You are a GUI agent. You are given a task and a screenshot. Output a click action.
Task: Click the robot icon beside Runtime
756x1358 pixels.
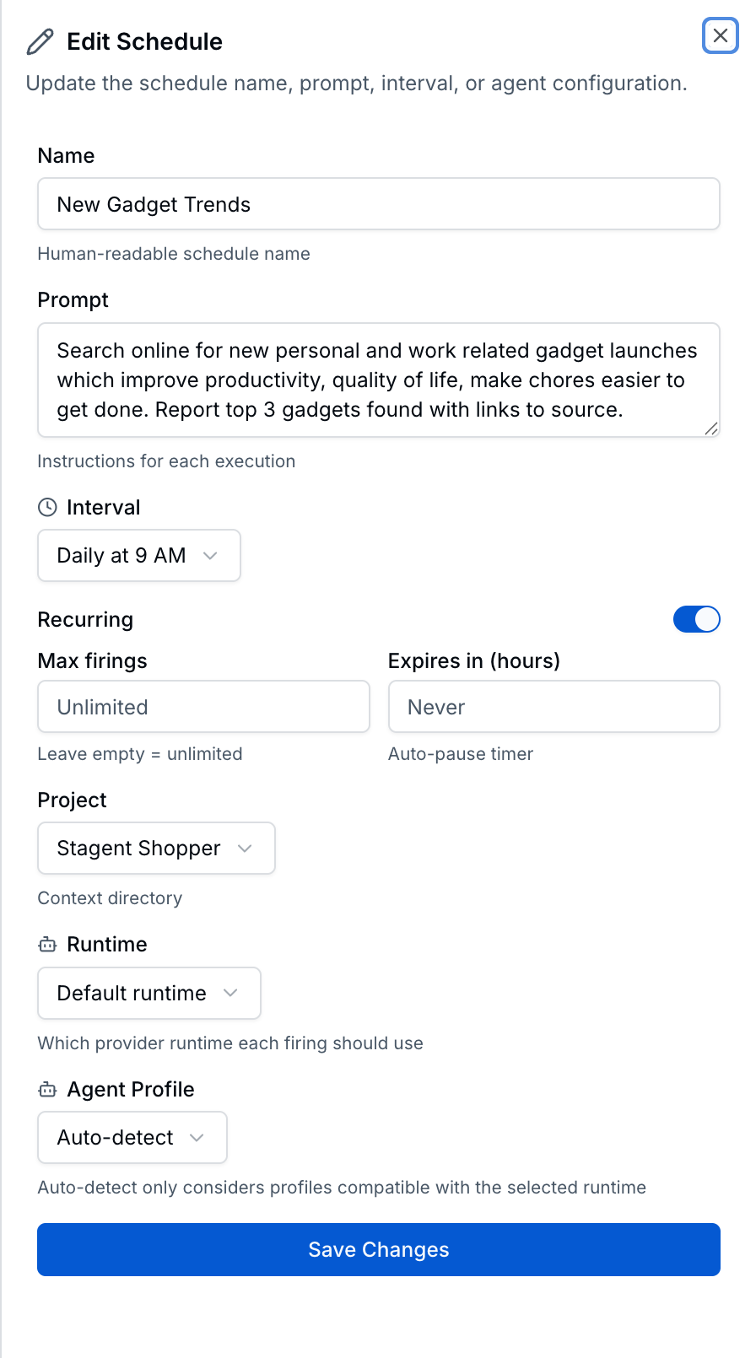[x=46, y=944]
